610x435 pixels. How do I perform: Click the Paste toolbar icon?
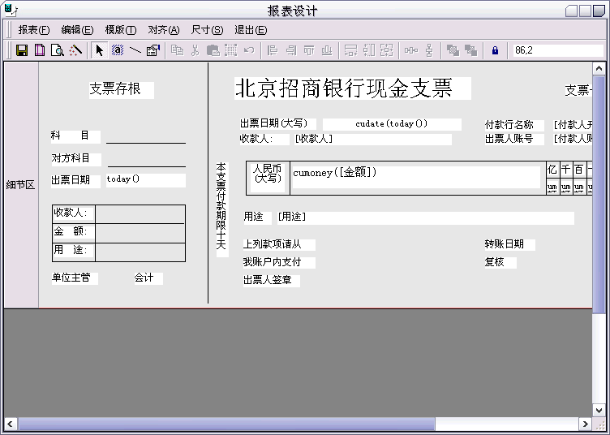(213, 50)
